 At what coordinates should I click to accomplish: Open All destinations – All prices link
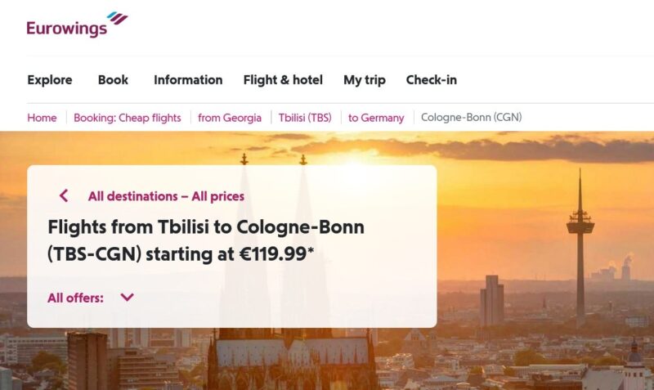coord(166,196)
